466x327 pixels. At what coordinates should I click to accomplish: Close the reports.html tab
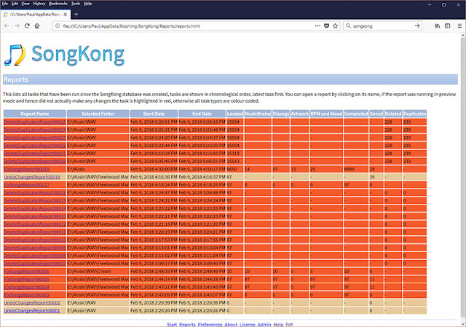point(66,14)
